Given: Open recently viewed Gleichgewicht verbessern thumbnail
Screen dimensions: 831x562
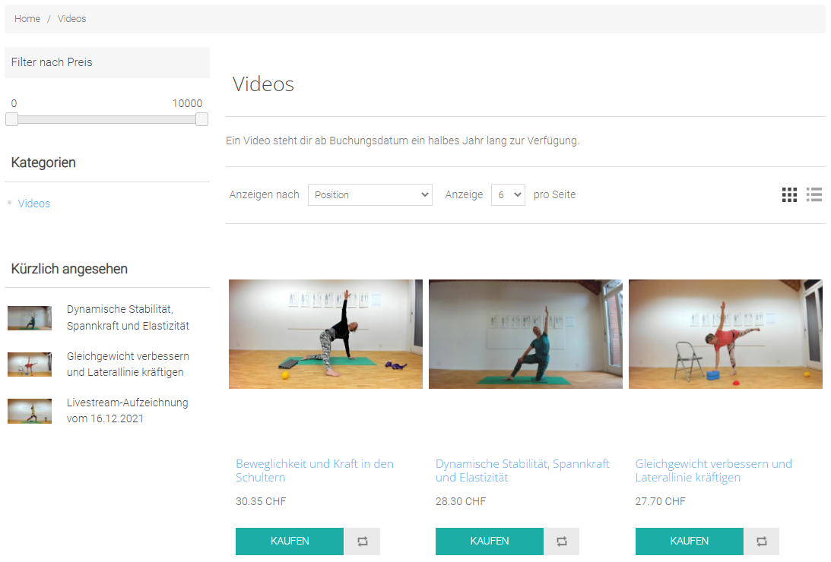Looking at the screenshot, I should [30, 365].
